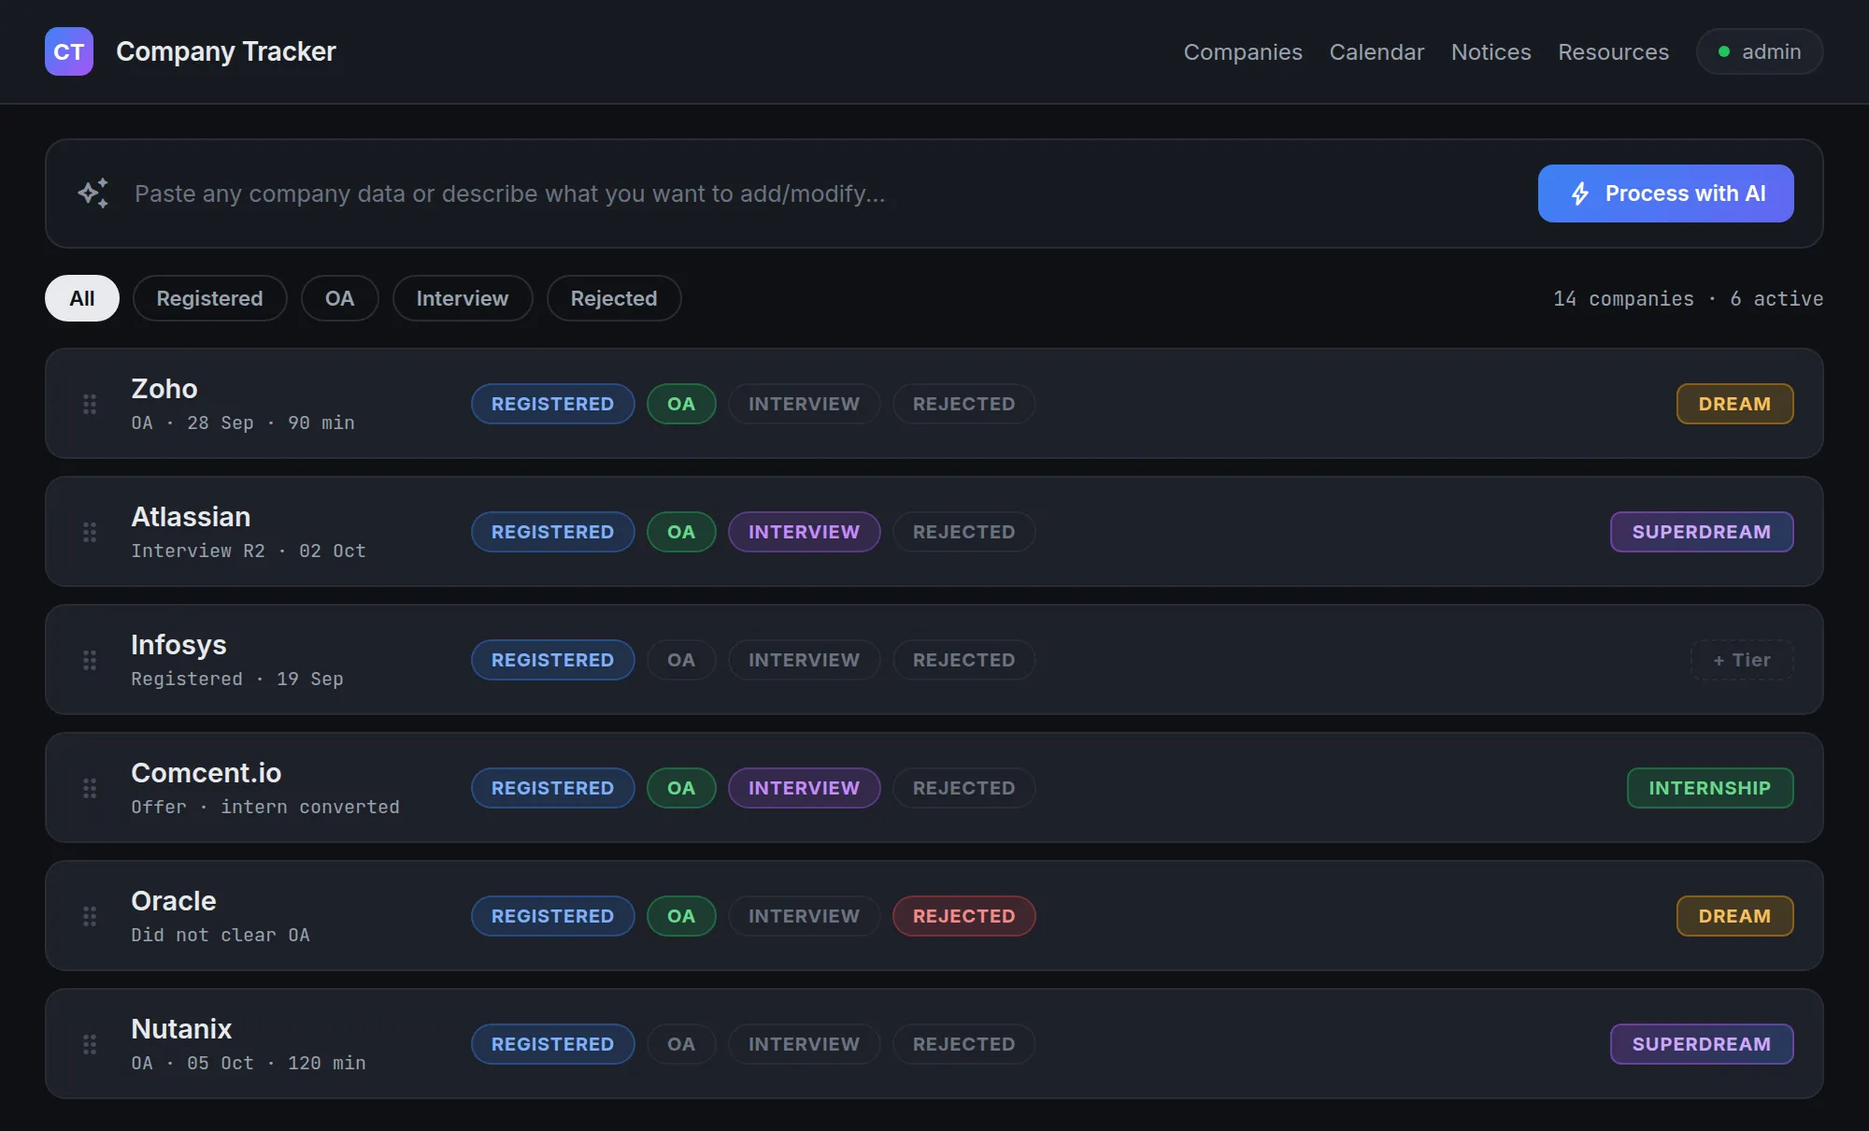Click the Company Tracker title
This screenshot has width=1869, height=1131.
pyautogui.click(x=225, y=51)
